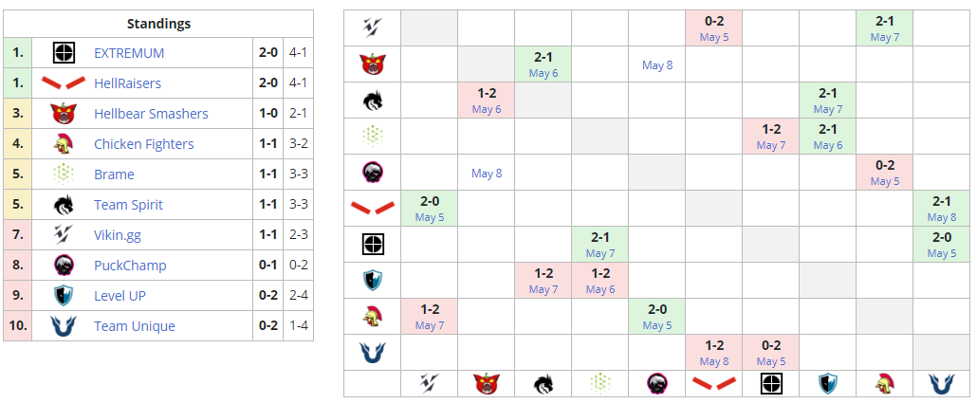Click the Hellbear Smashers team name link
Screen dimensions: 977x404
(151, 114)
